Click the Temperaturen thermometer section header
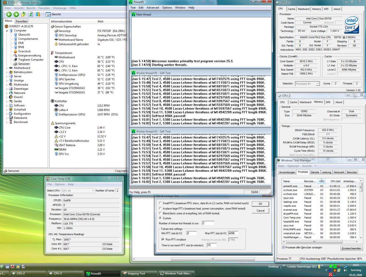366x277 pixels. [x=62, y=53]
